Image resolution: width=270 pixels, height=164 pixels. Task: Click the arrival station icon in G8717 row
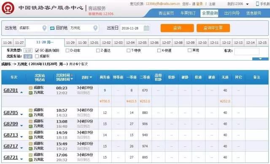[31, 149]
